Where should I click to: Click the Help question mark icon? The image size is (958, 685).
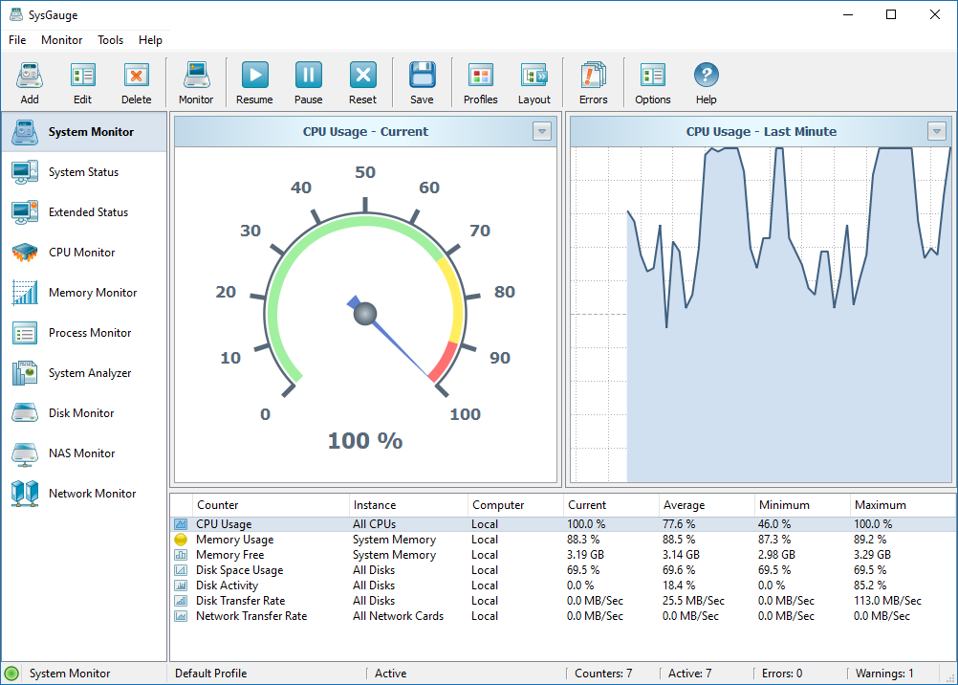click(x=707, y=76)
